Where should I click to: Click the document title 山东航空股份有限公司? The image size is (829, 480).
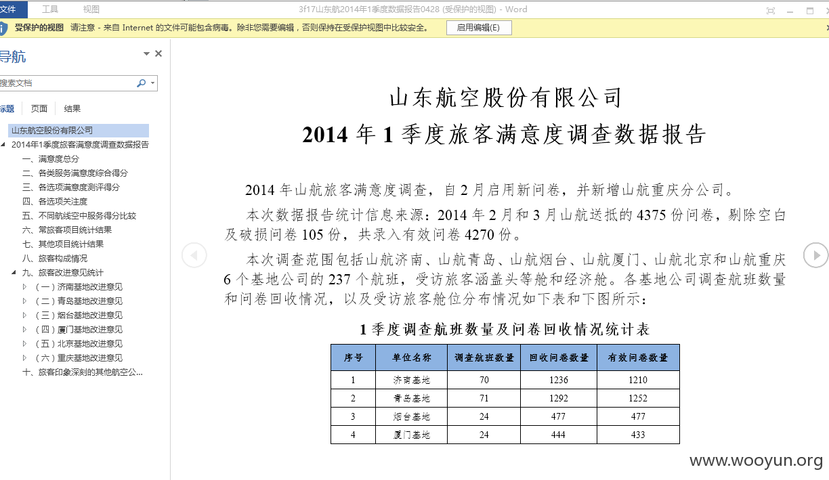(x=505, y=98)
